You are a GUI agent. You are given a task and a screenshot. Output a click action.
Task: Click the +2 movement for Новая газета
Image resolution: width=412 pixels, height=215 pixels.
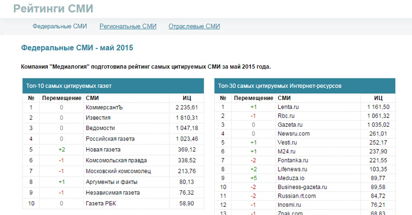tap(62, 150)
